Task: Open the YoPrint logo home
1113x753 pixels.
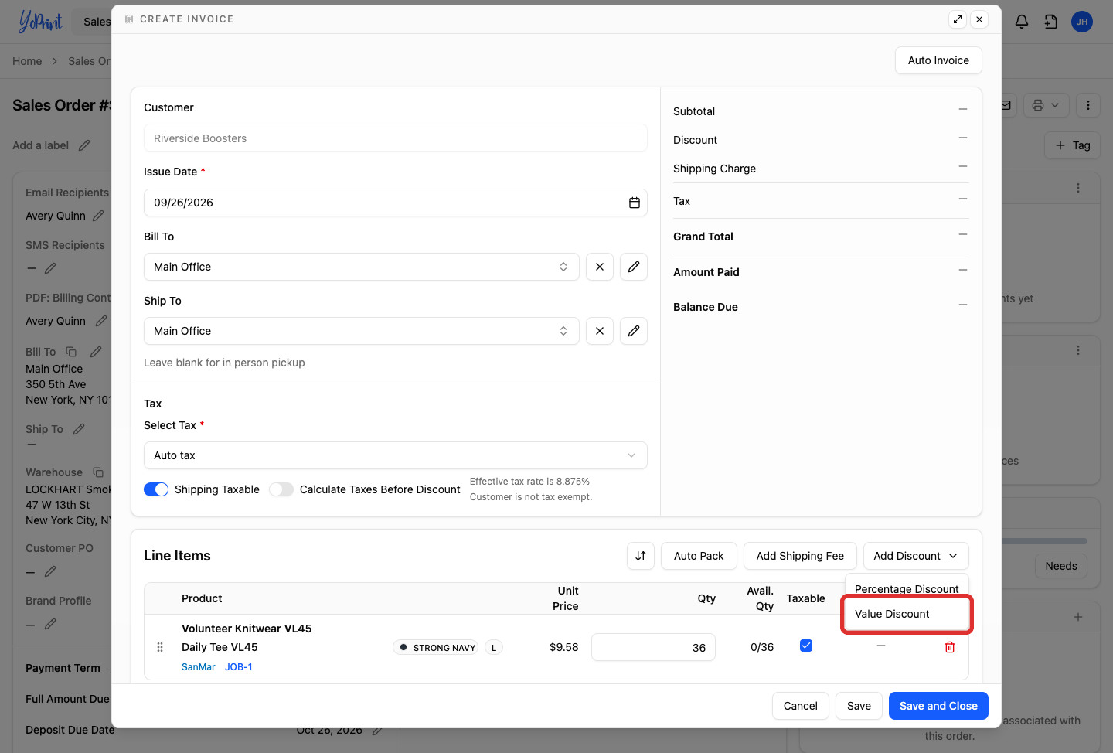Action: coord(40,22)
